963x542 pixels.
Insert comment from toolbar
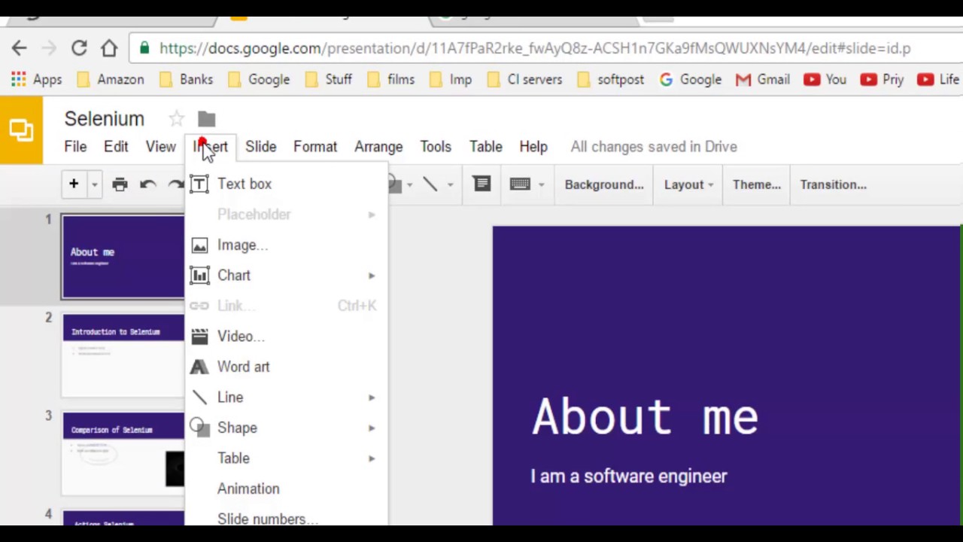[481, 184]
